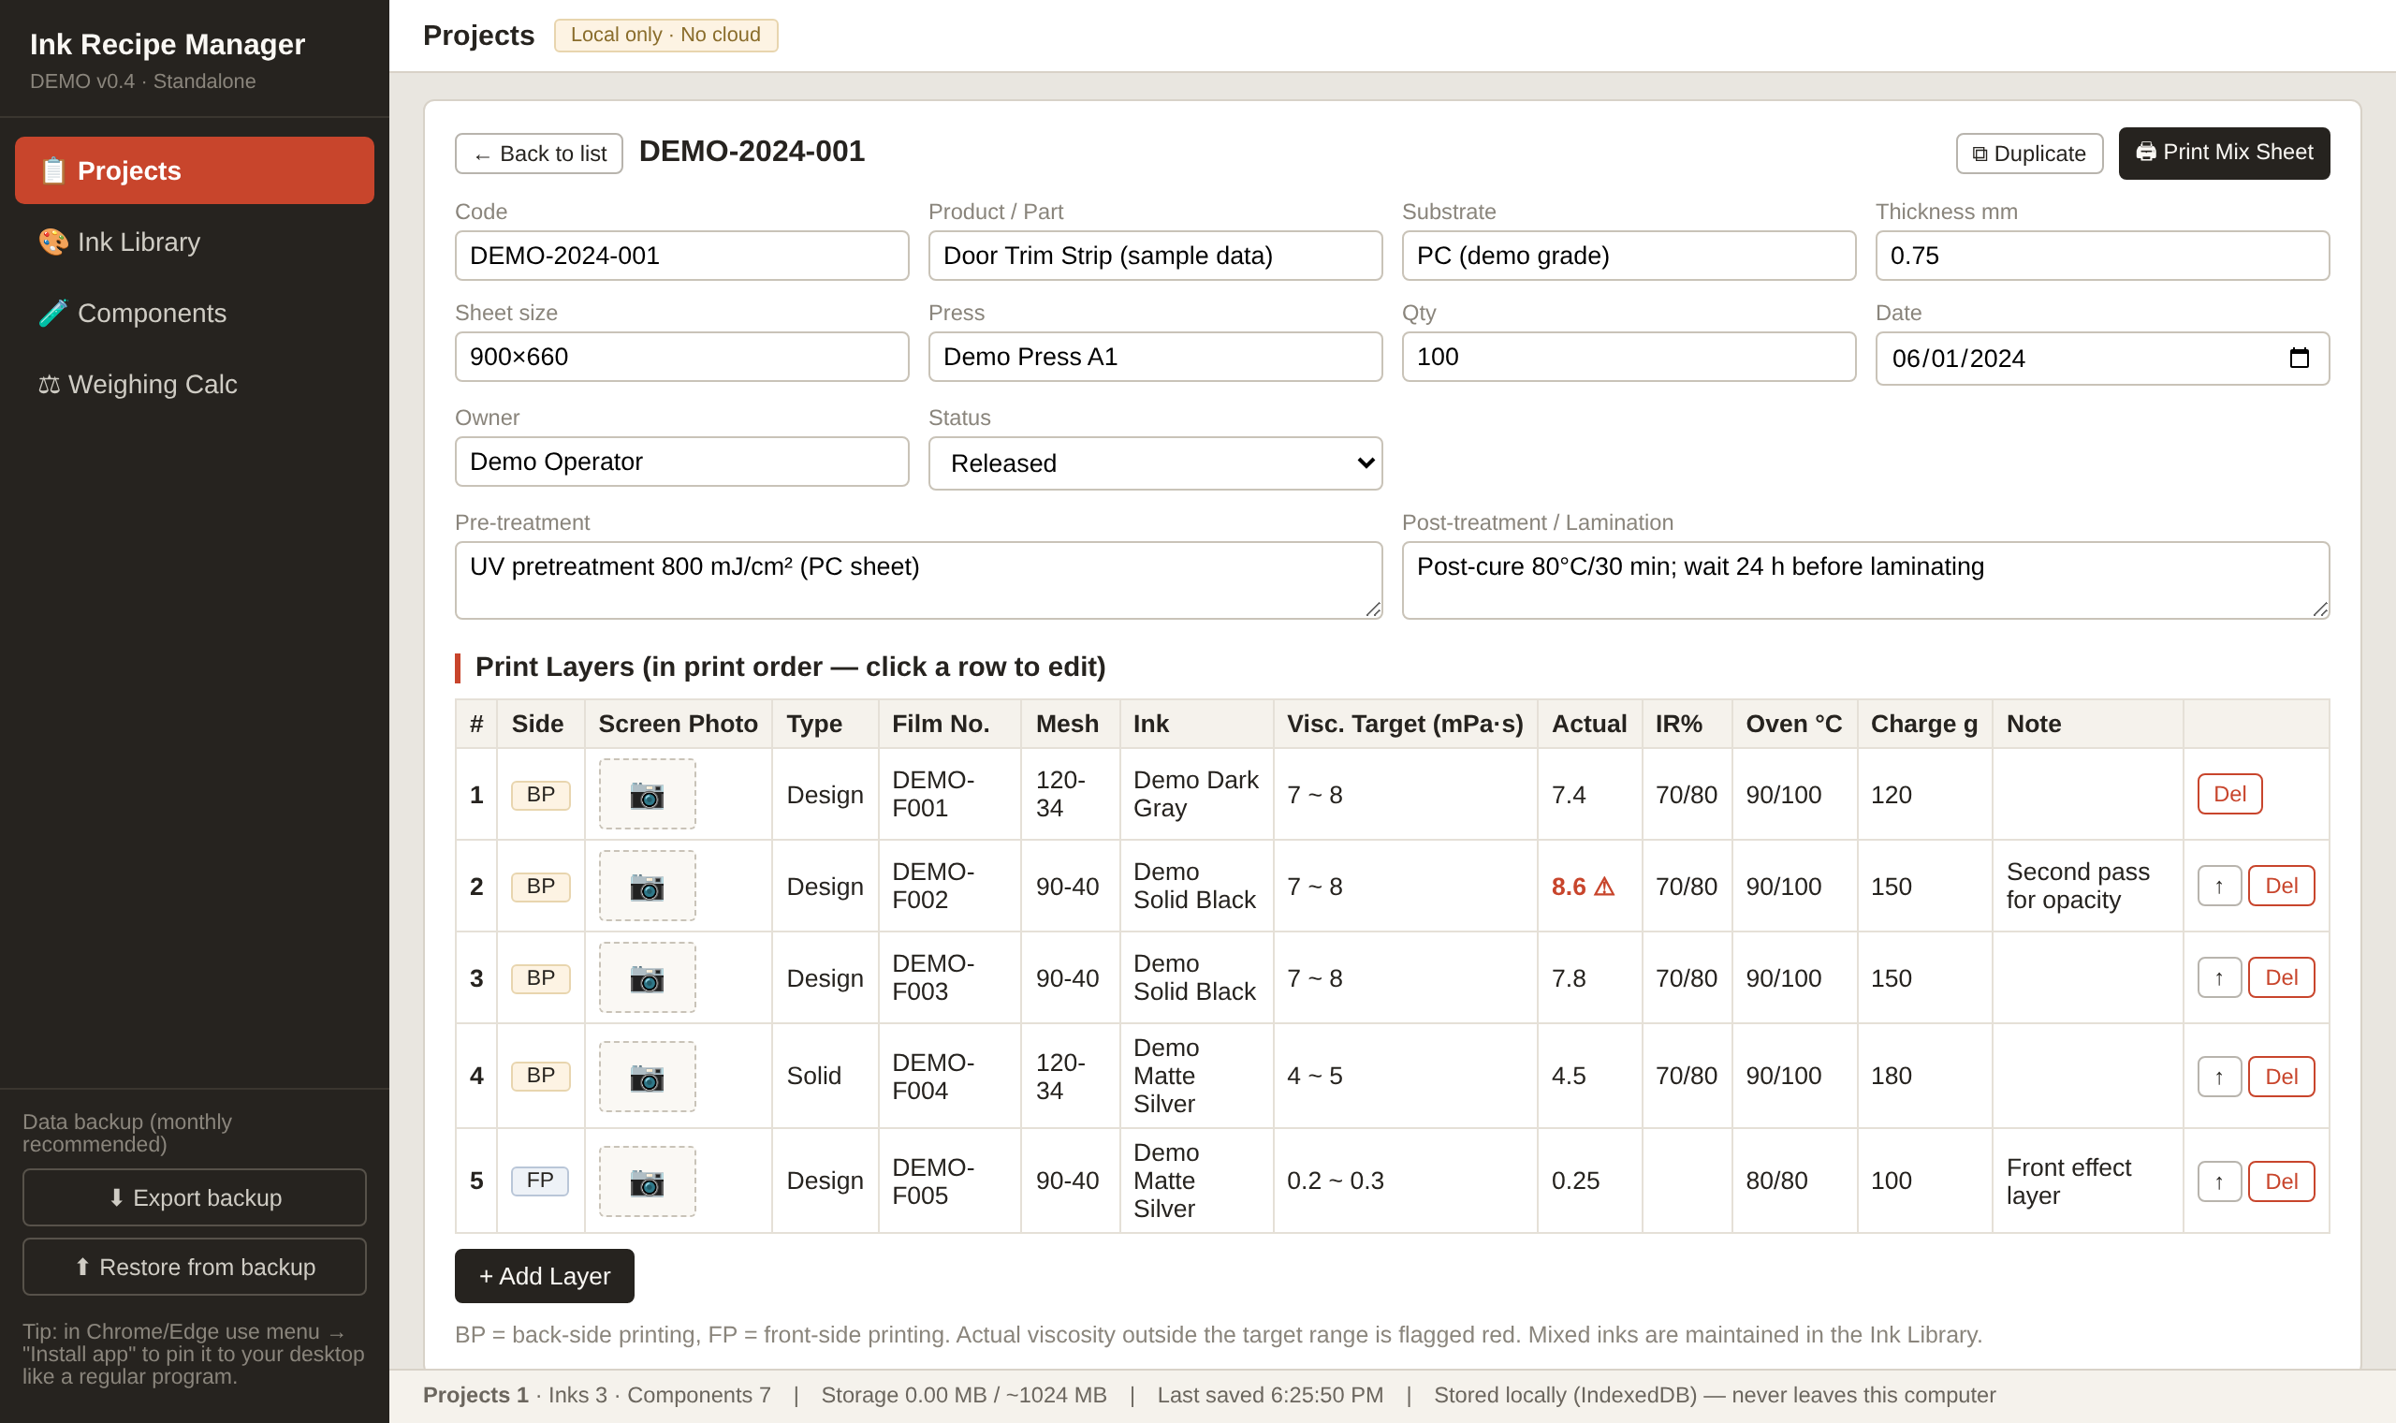The height and width of the screenshot is (1423, 2396).
Task: Delete layer 1 Demo Dark Gray
Action: click(2229, 794)
